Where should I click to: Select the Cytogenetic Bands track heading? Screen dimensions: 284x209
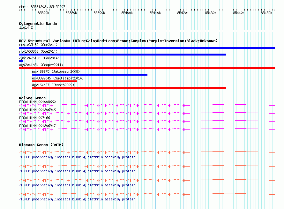(x=38, y=24)
